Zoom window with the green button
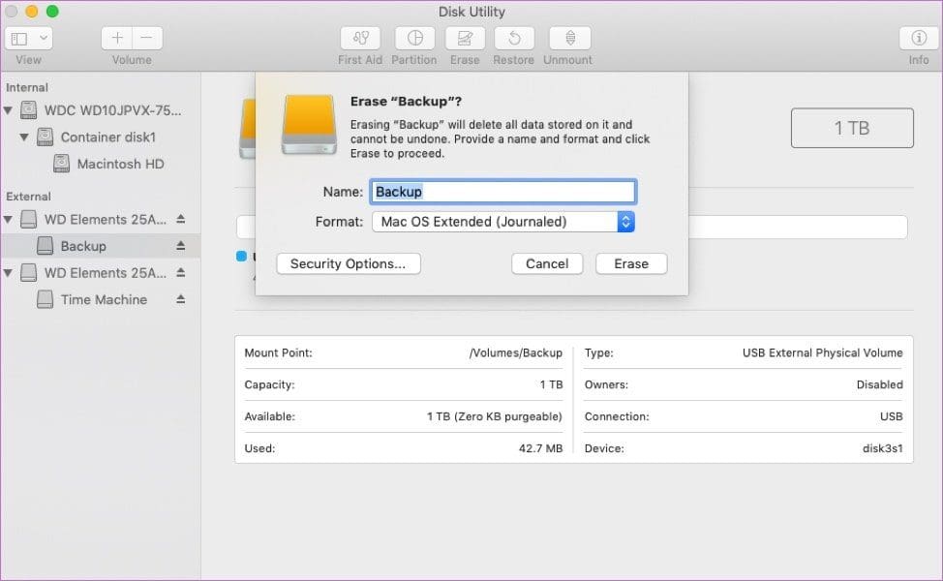 [x=52, y=11]
